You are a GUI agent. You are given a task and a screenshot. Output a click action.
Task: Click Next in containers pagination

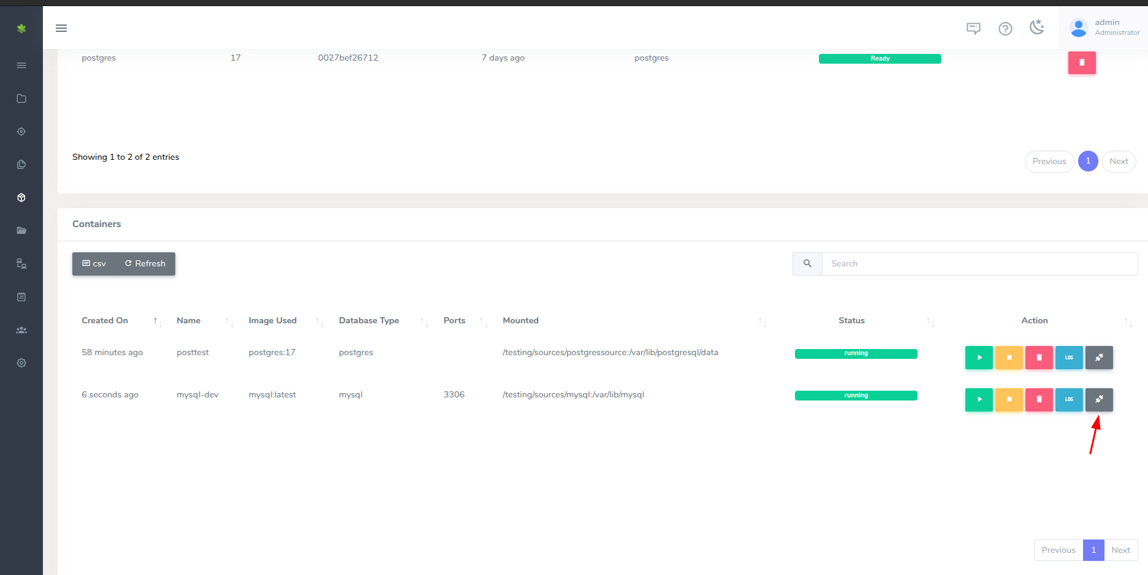[1121, 550]
